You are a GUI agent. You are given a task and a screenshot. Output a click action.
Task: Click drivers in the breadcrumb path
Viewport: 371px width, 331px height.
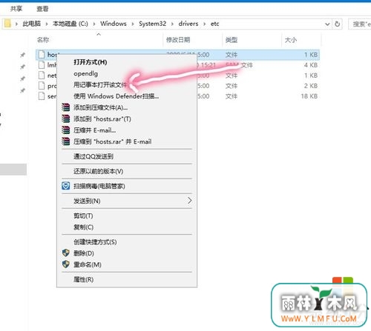[188, 24]
